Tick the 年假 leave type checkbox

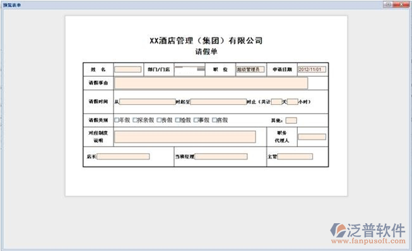coord(117,120)
